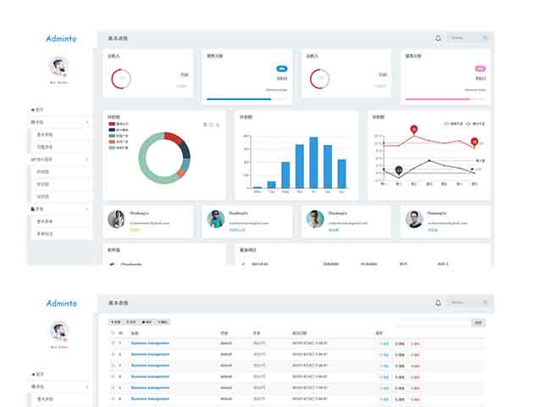Screen dimensions: 542x407
Task: Click the red pin marker at the red line's right end
Action: (x=474, y=142)
